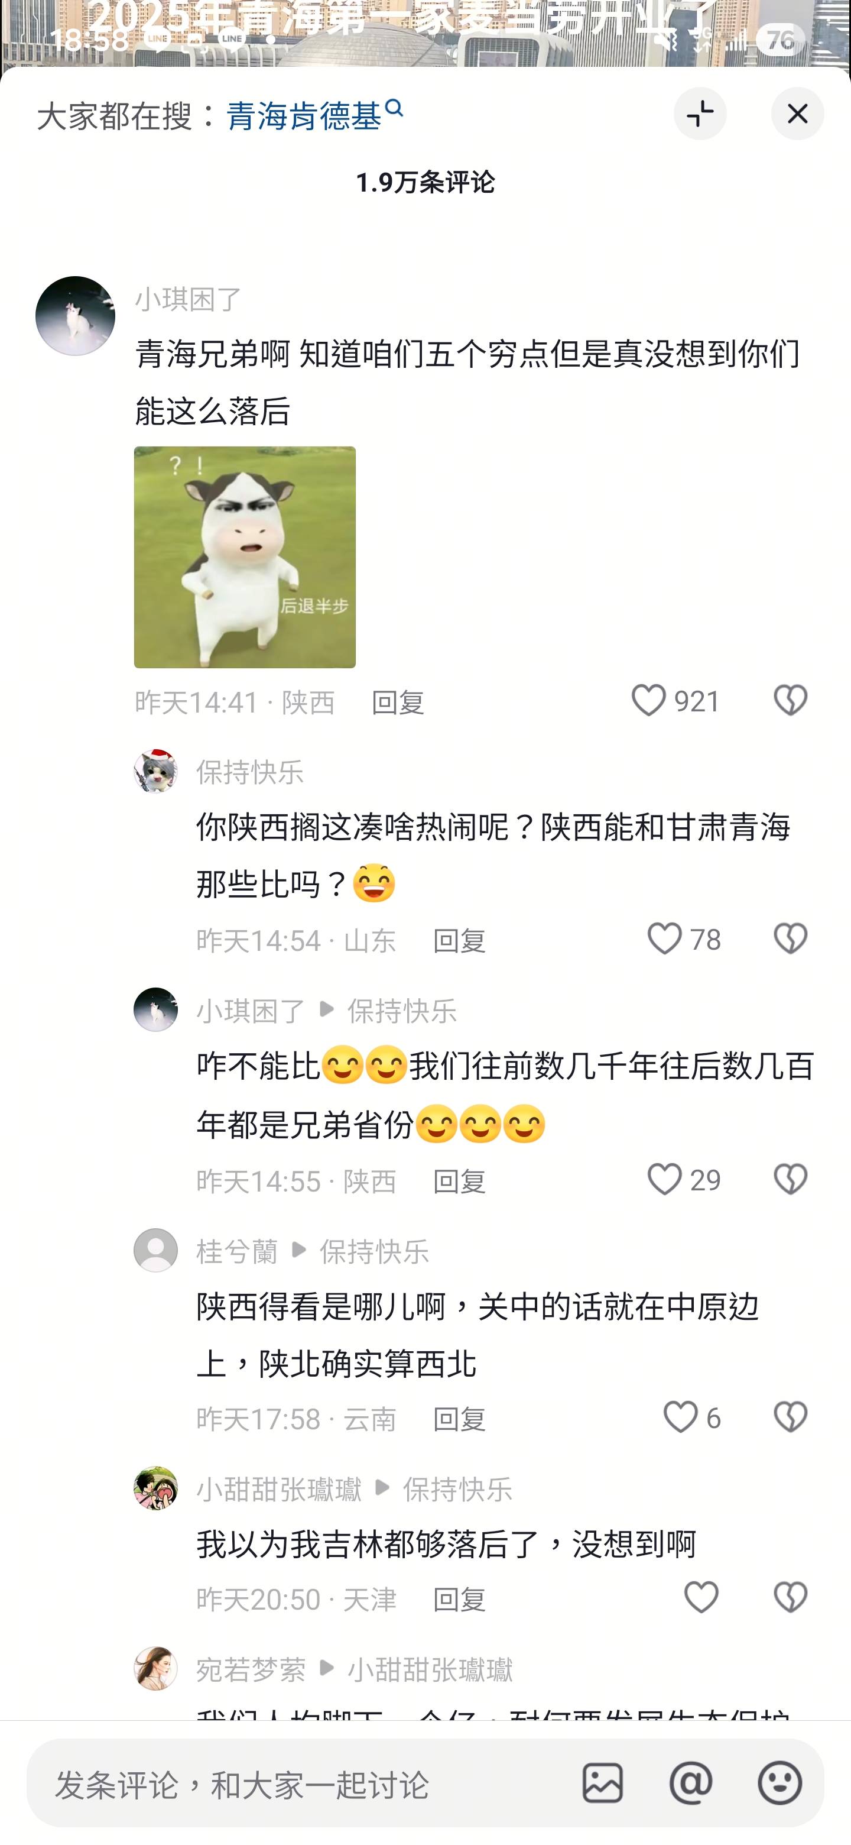The height and width of the screenshot is (1845, 851).
Task: Focus the comment input field
Action: (301, 1783)
